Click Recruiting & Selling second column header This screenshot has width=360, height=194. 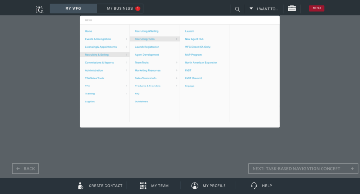pyautogui.click(x=147, y=31)
